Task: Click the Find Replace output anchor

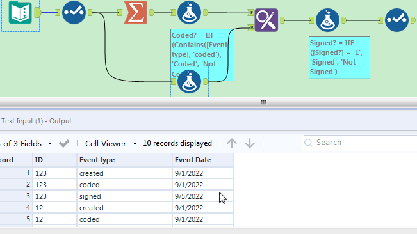Action: pos(282,20)
